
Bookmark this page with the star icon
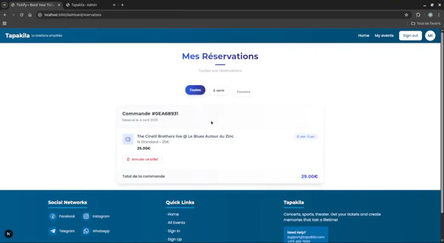tap(406, 15)
